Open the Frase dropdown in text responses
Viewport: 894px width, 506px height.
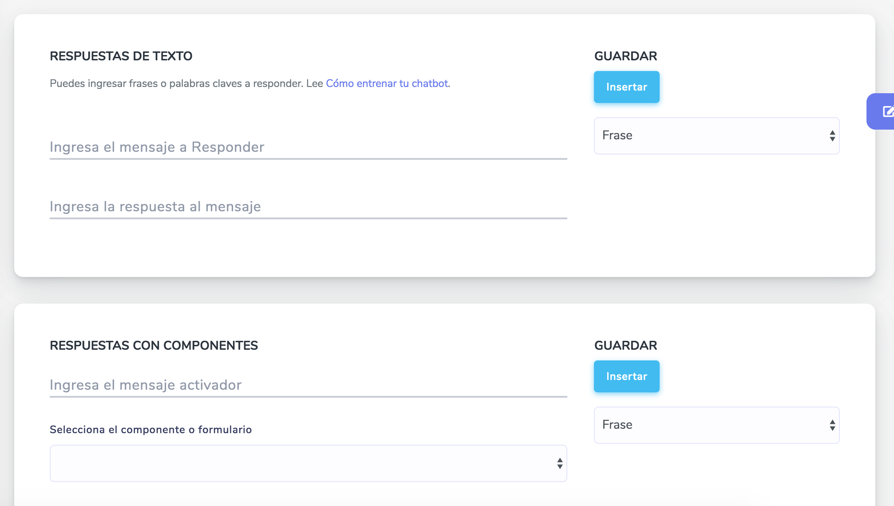click(x=716, y=136)
